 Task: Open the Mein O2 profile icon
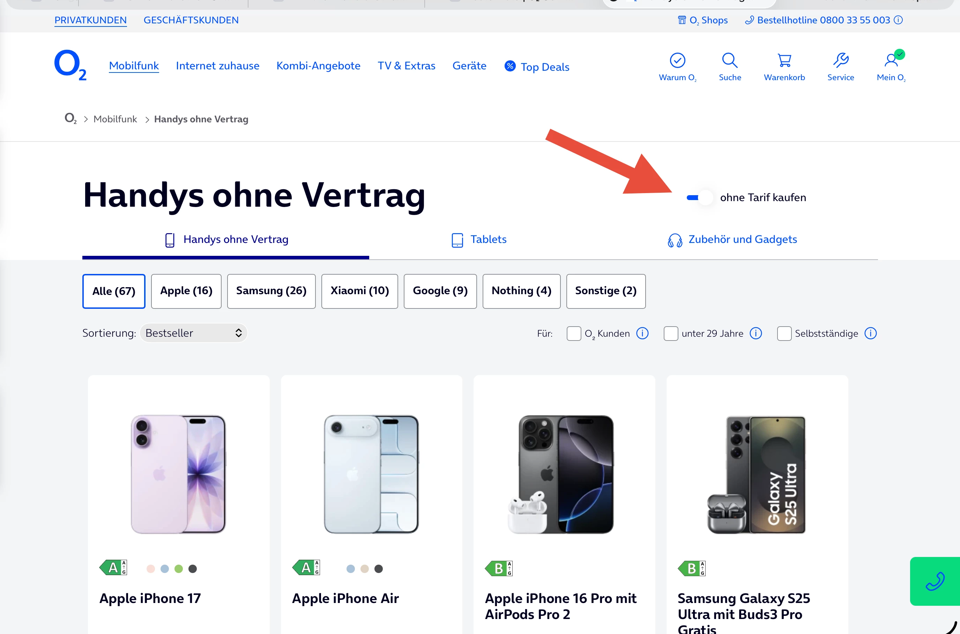point(891,61)
